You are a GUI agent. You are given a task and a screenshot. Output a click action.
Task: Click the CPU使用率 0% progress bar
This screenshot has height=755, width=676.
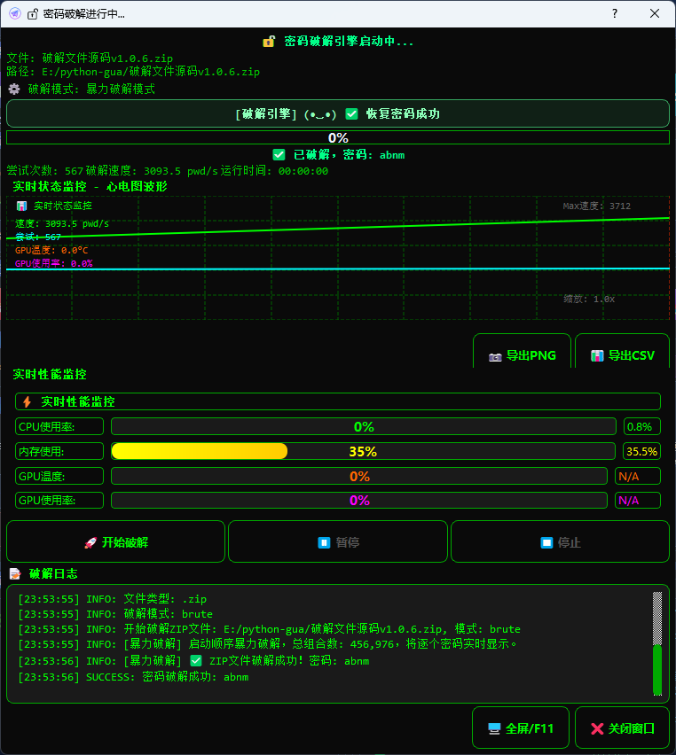364,426
